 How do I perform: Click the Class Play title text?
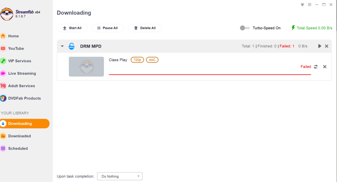118,60
